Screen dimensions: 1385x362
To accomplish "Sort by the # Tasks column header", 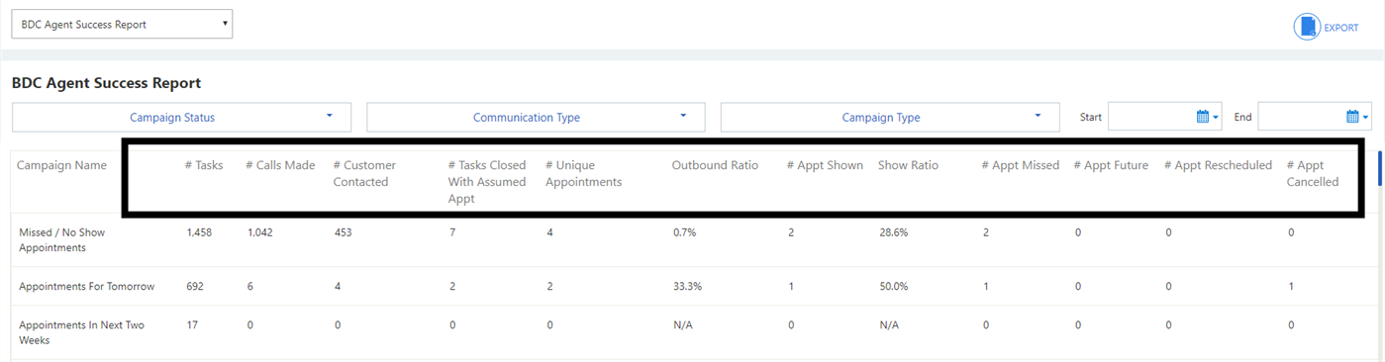I will pos(204,165).
